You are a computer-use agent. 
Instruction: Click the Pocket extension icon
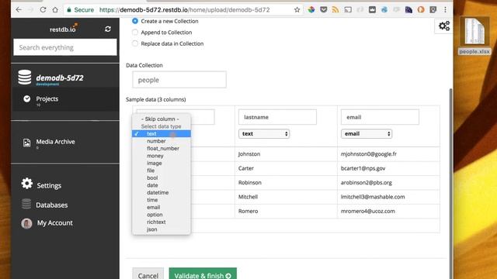323,10
